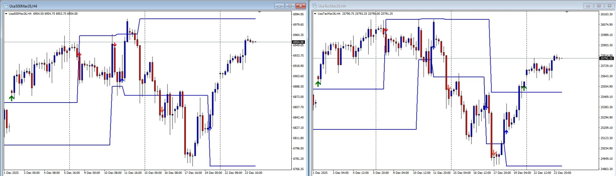The image size is (616, 176).
Task: Open the Usa500Mar26,H4 chart dropdown triangle
Action: (x=6, y=14)
